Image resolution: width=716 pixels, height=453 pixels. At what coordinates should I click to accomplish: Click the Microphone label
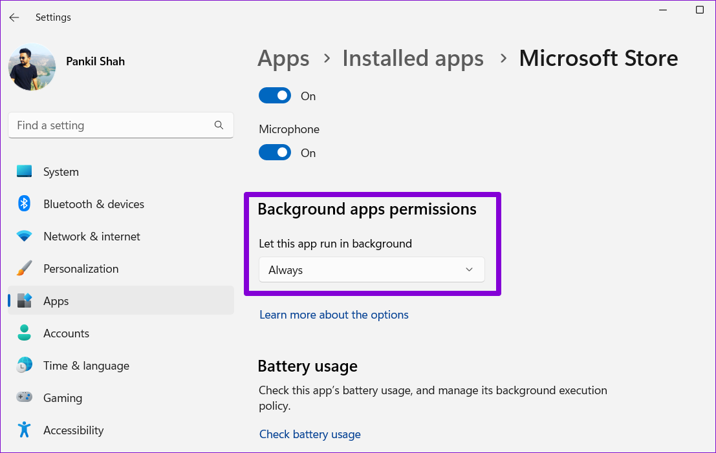289,129
